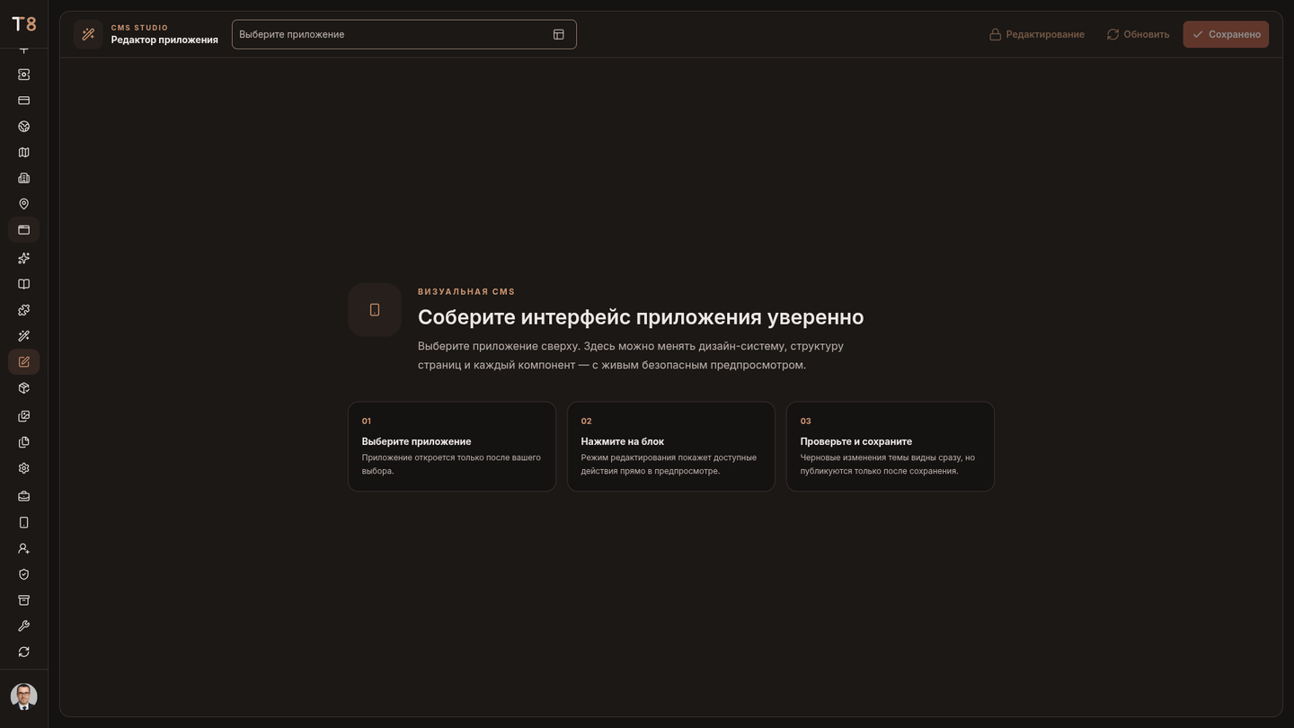Select the highlighted pencil edit icon in sidebar
The width and height of the screenshot is (1294, 728).
(x=24, y=362)
